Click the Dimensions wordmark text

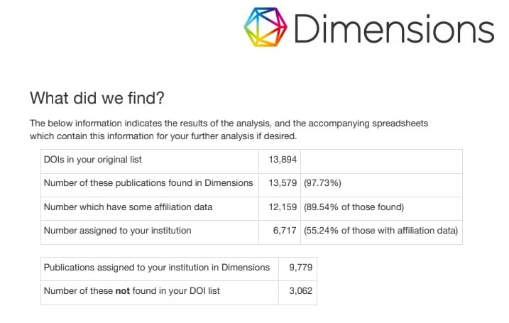(x=393, y=29)
